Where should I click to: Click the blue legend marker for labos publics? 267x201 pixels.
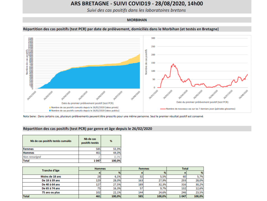point(50,111)
